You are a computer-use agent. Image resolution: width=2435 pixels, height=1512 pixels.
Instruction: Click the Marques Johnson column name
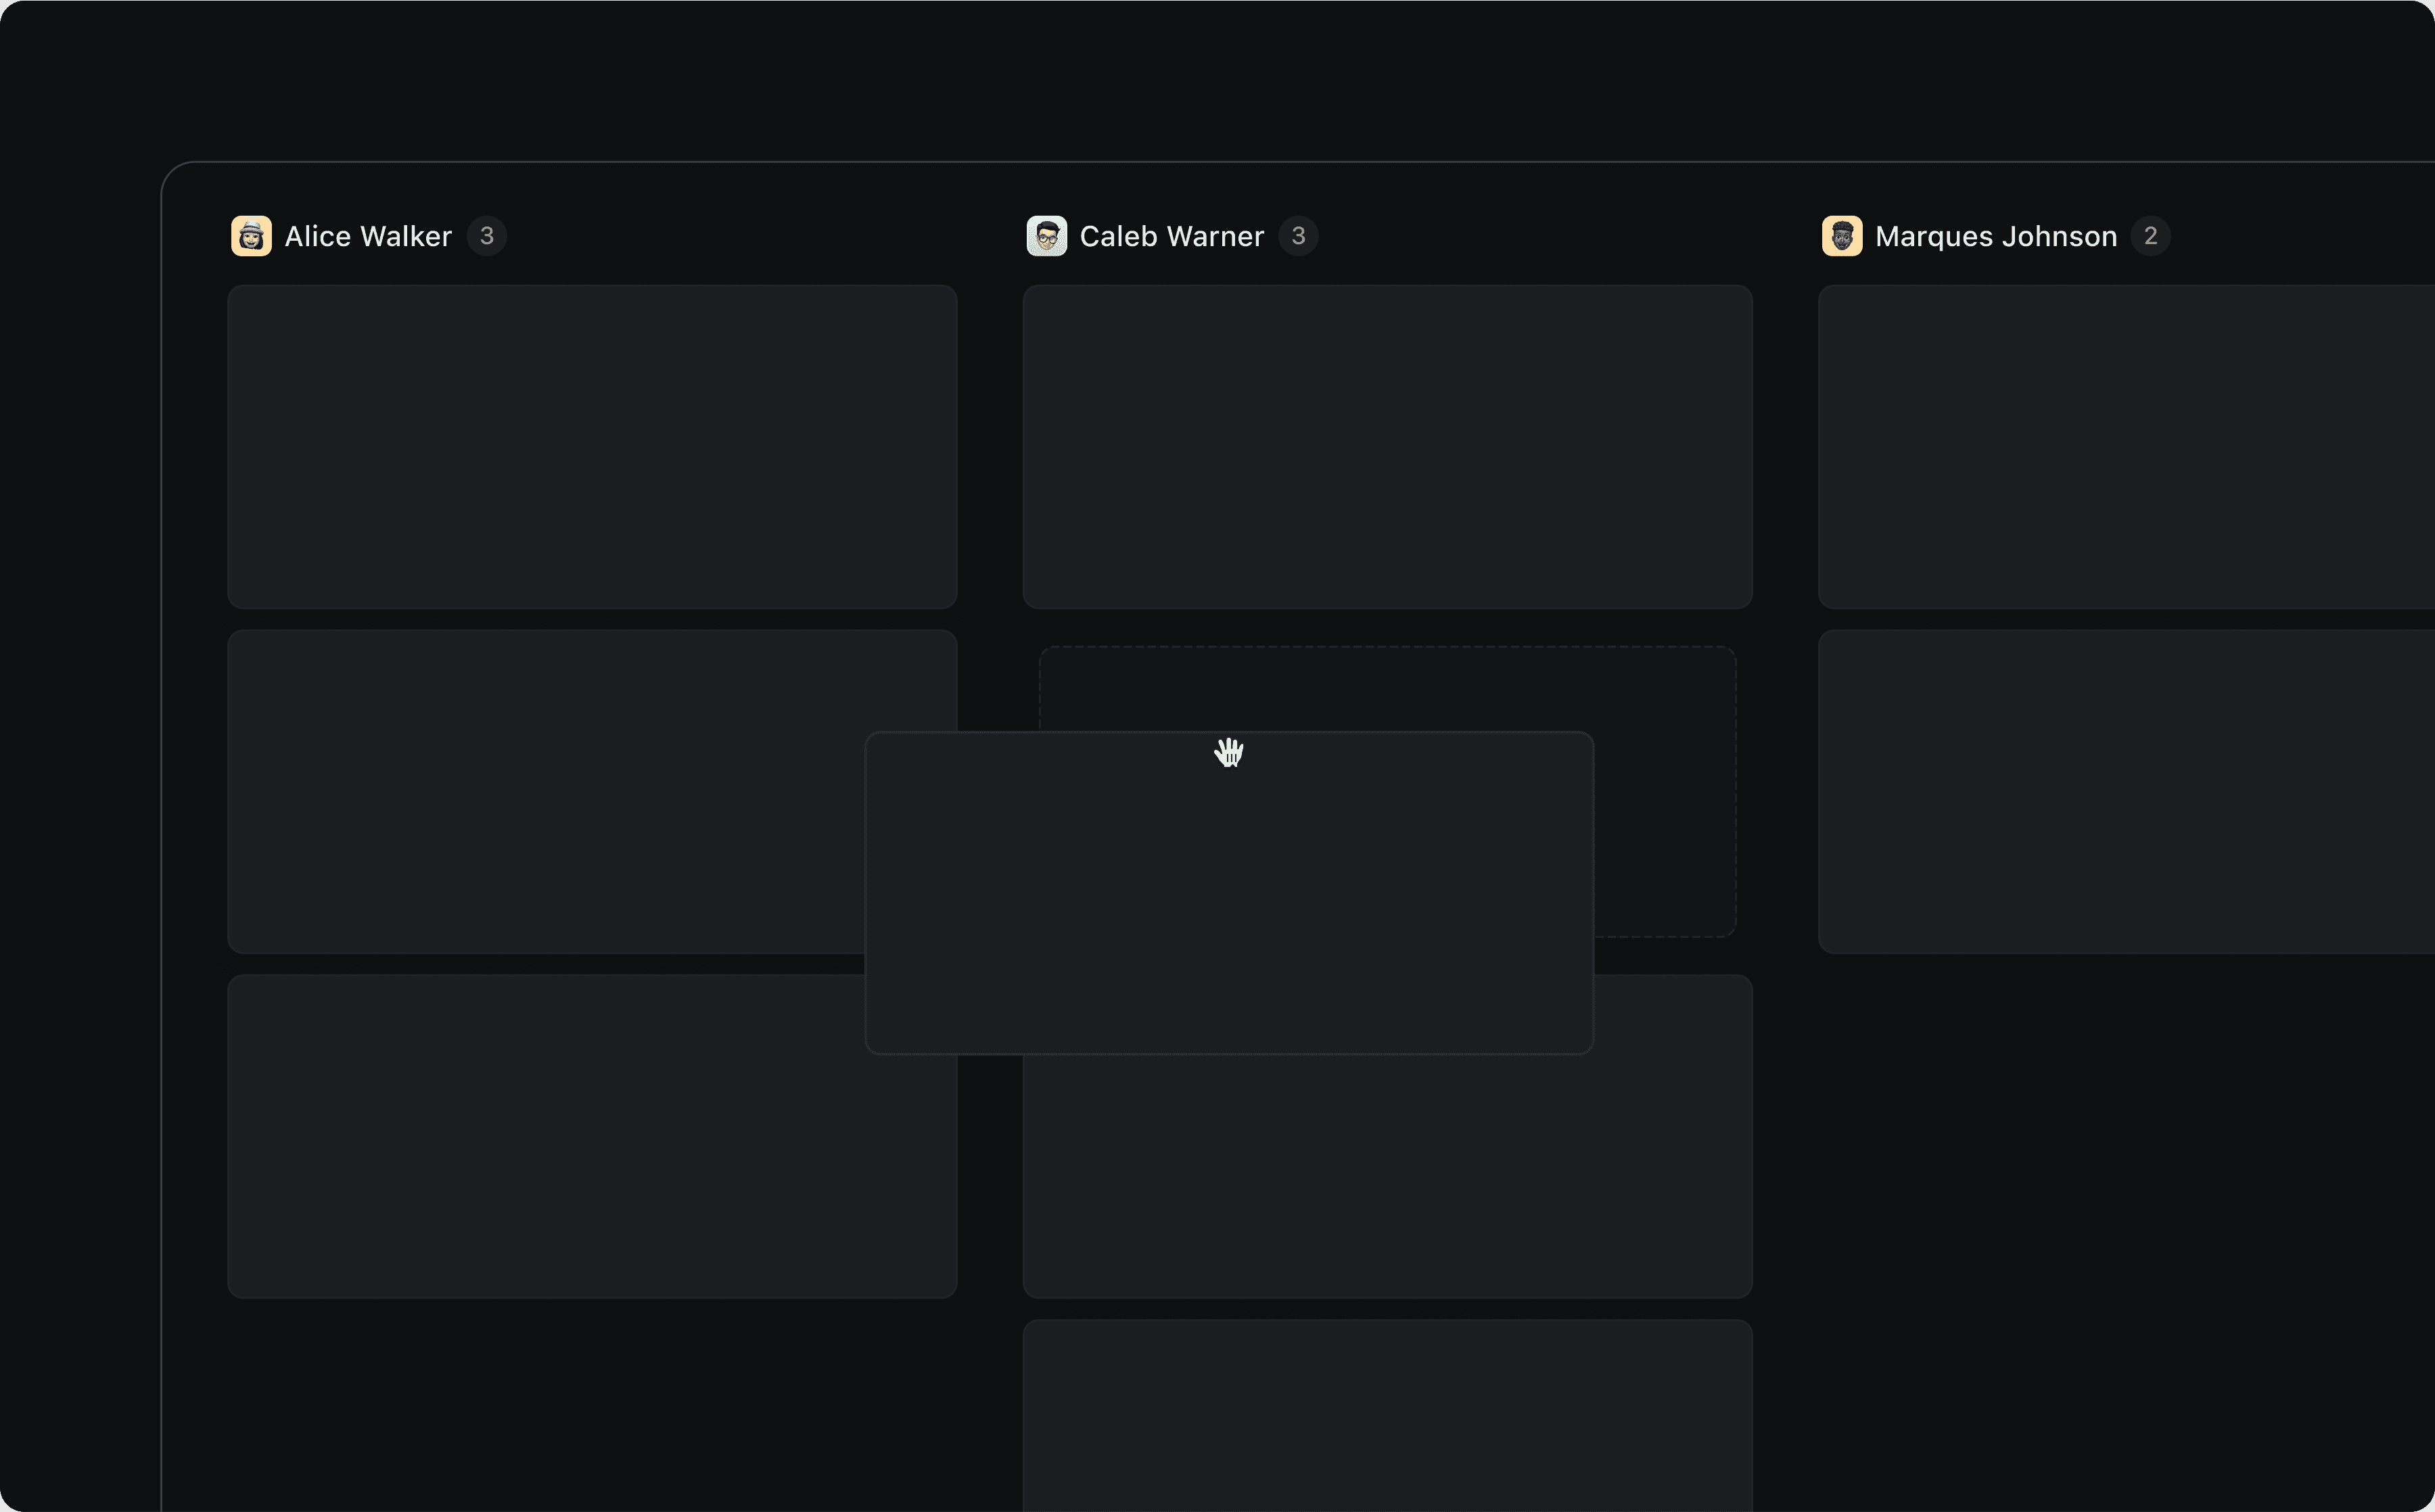point(1995,236)
